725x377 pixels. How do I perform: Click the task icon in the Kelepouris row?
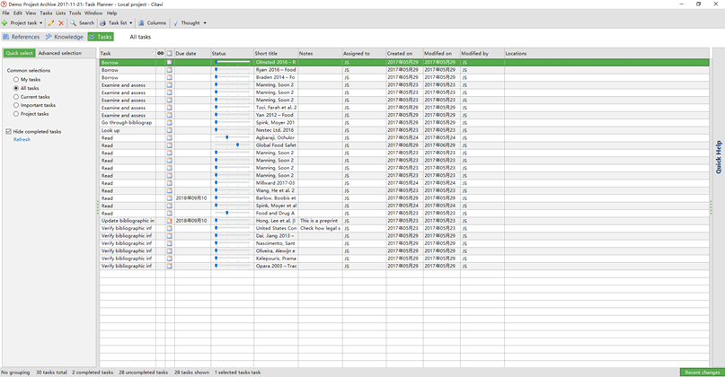pos(170,259)
